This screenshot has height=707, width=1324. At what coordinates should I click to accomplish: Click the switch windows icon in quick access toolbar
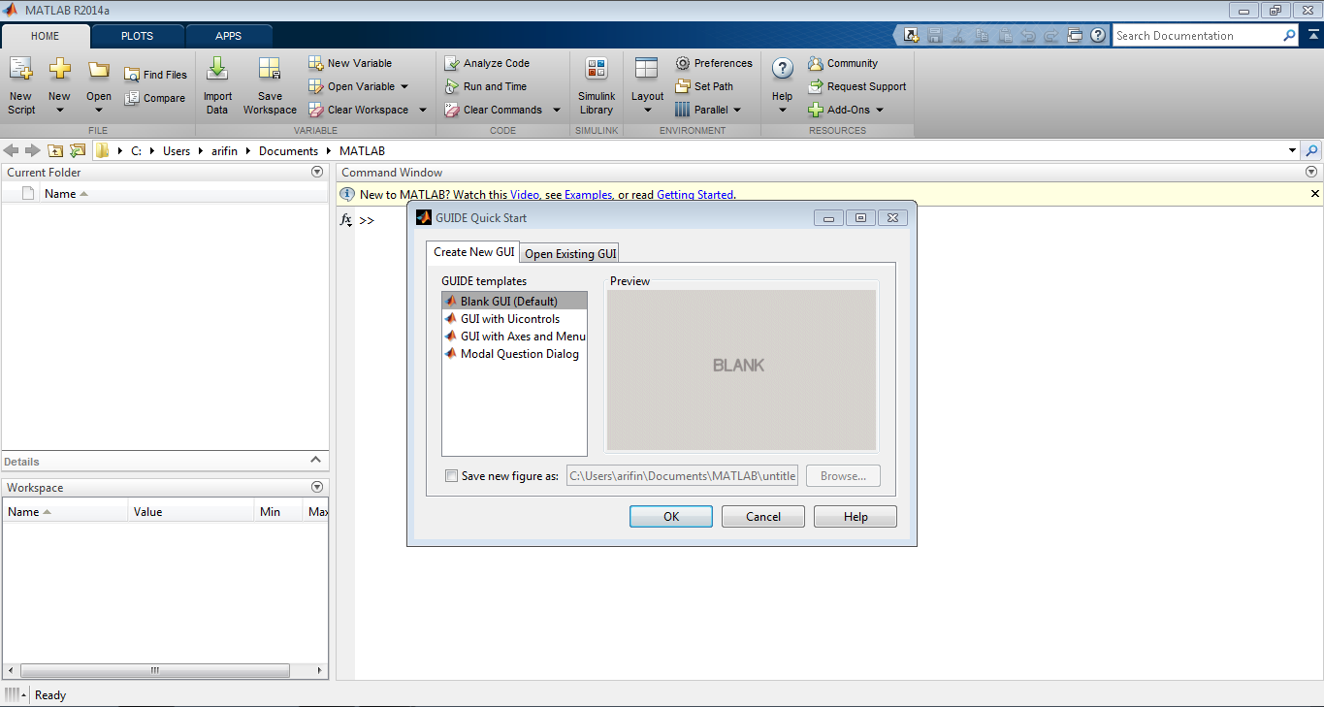[1075, 36]
